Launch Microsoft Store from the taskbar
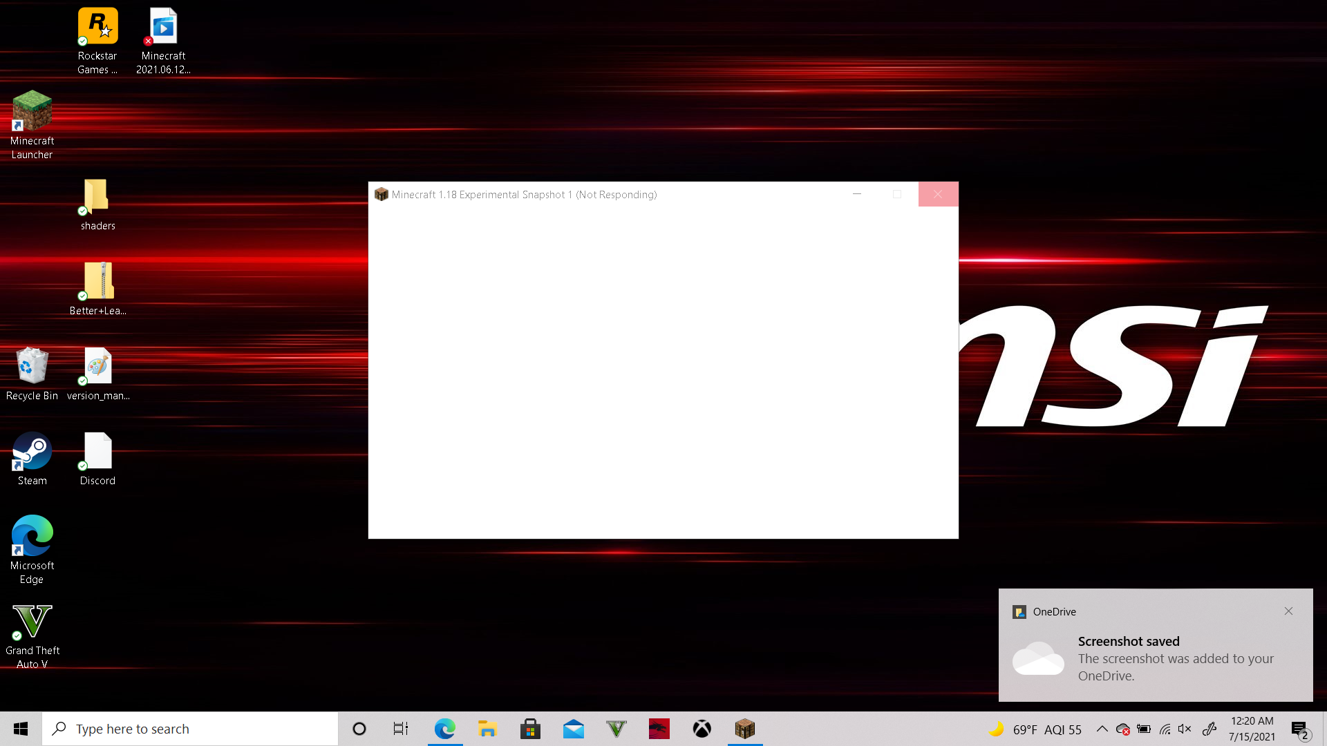Screen dimensions: 1327x746 coord(530,729)
